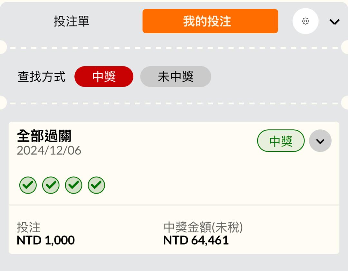The image size is (348, 271).
Task: Click the NTD 64,461 winning amount
Action: coord(196,240)
